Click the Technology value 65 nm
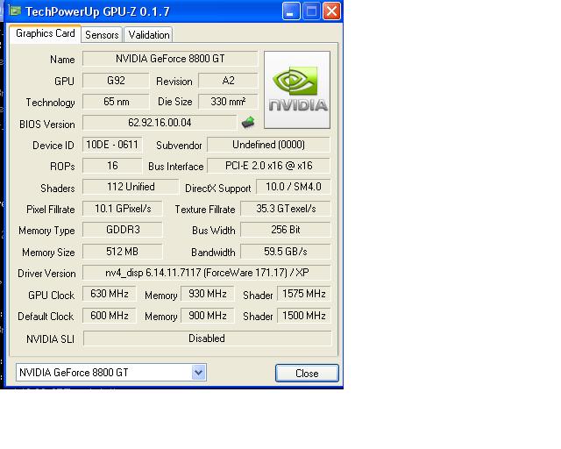 [116, 102]
